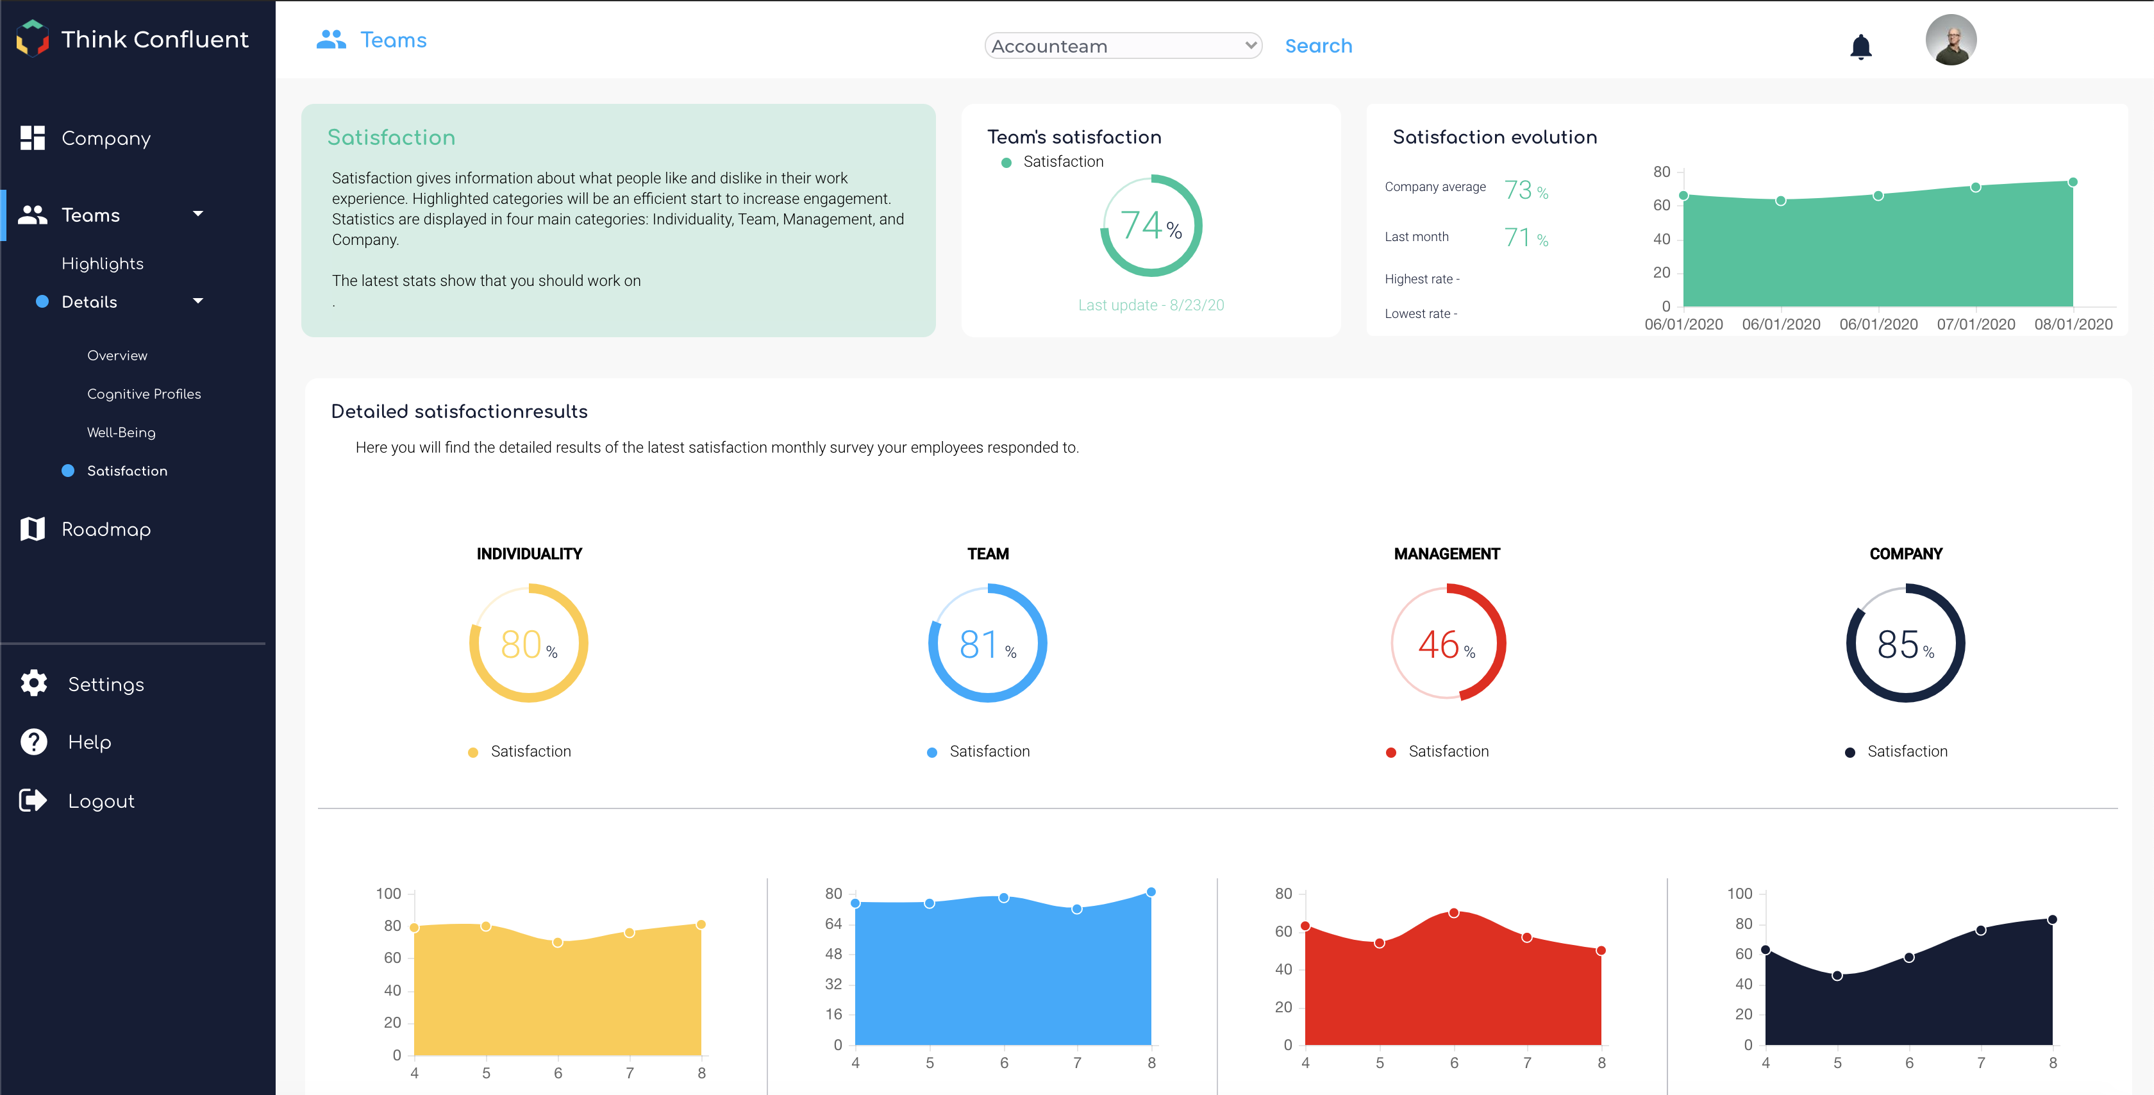
Task: Go to Well-Being page
Action: [121, 433]
